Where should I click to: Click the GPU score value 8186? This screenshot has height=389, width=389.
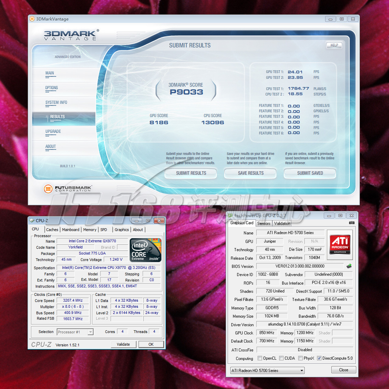[159, 122]
